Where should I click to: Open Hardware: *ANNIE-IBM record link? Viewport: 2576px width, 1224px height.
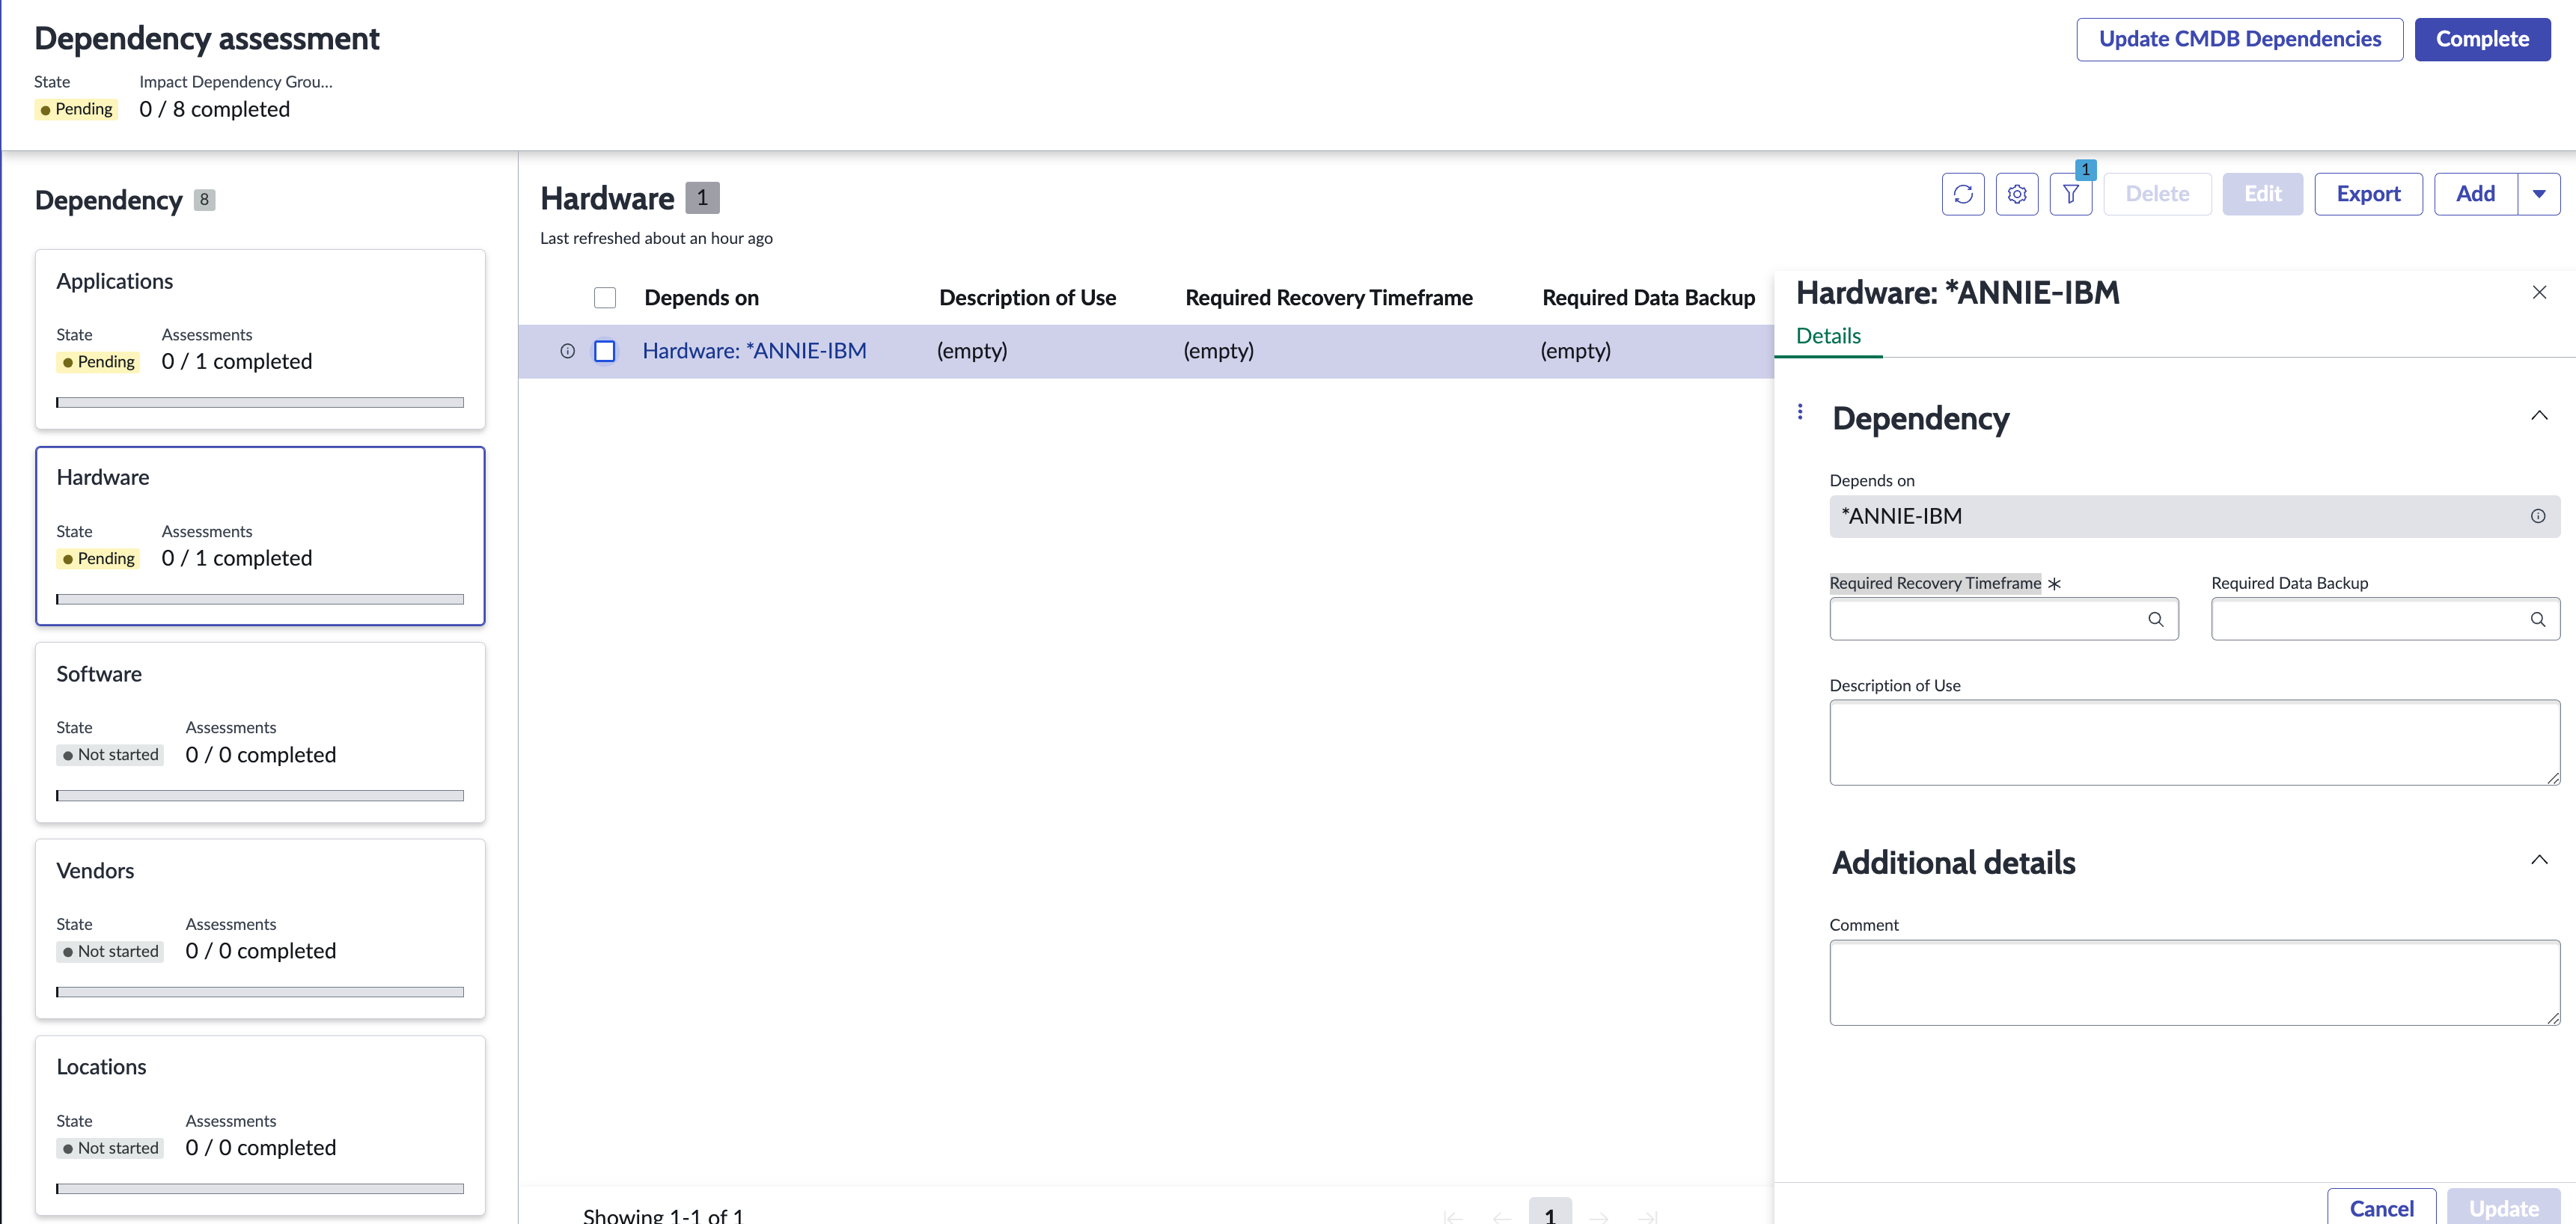click(754, 351)
